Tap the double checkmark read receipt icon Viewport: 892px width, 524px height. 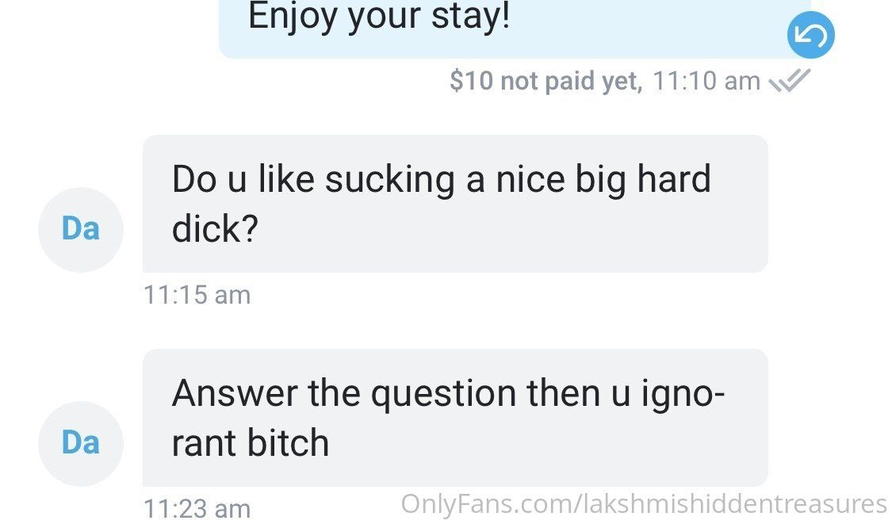(789, 80)
